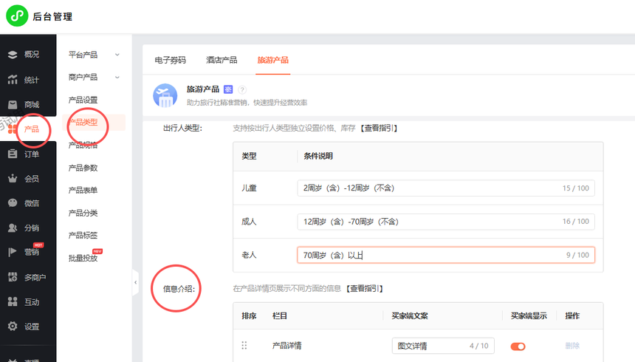Open 产品分类 in the submenu

[83, 213]
